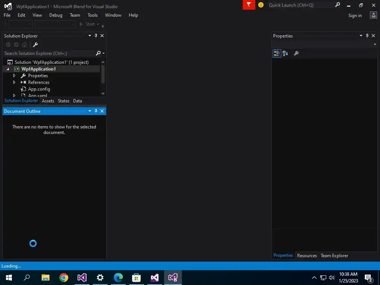Open the Tools menu
The height and width of the screenshot is (285, 380).
92,15
